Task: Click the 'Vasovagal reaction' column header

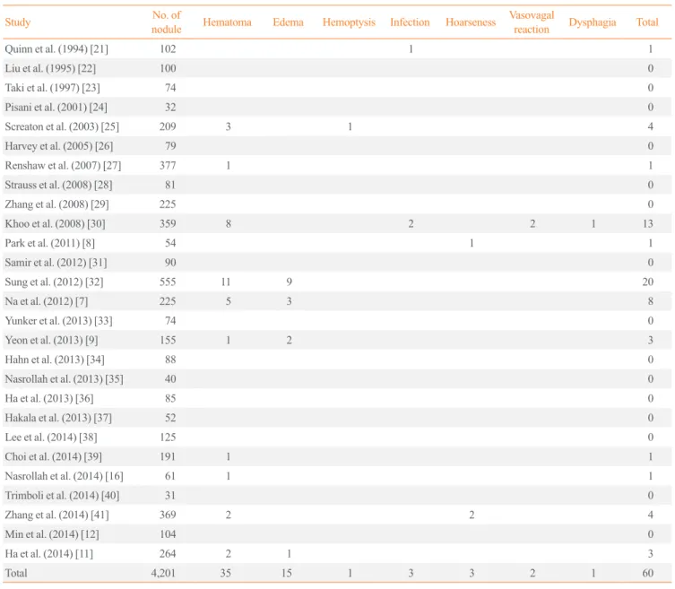Action: point(532,22)
